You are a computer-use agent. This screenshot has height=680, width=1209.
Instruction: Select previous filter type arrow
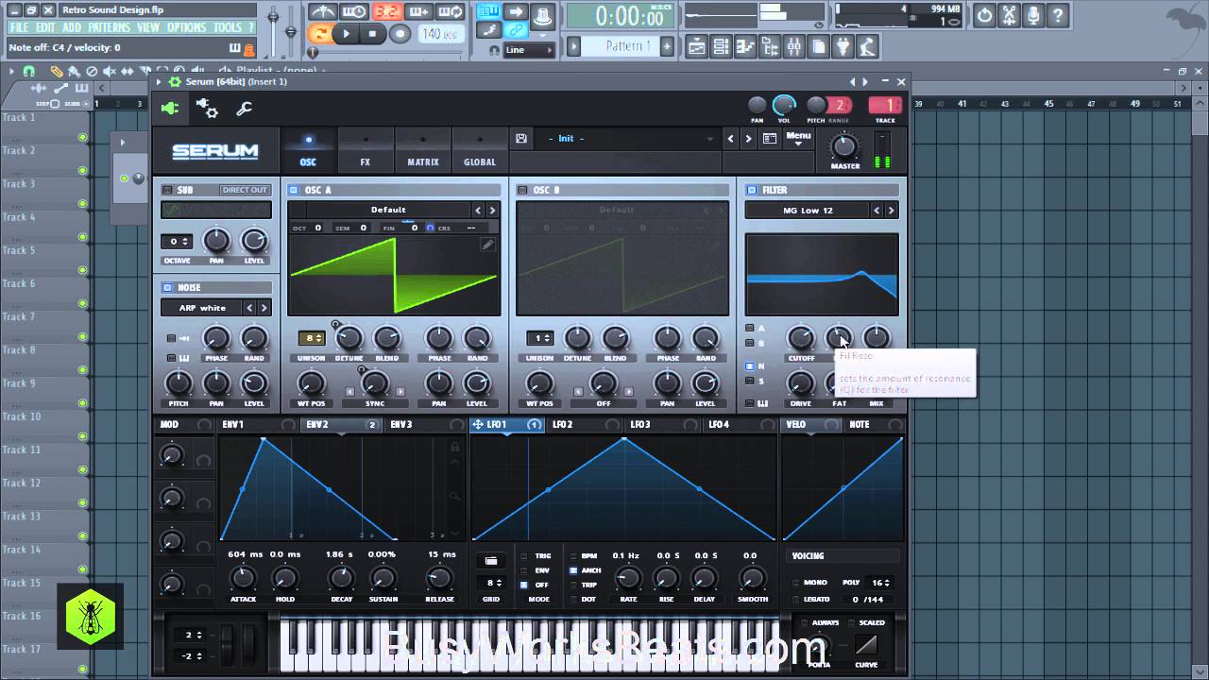[x=877, y=211]
